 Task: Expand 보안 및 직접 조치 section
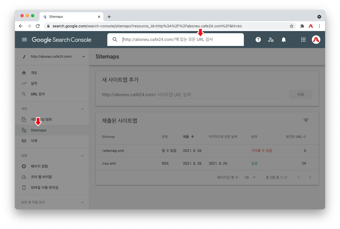[82, 202]
